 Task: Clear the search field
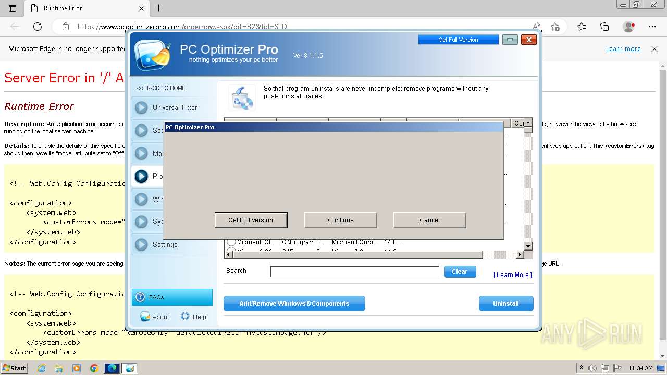coord(460,271)
